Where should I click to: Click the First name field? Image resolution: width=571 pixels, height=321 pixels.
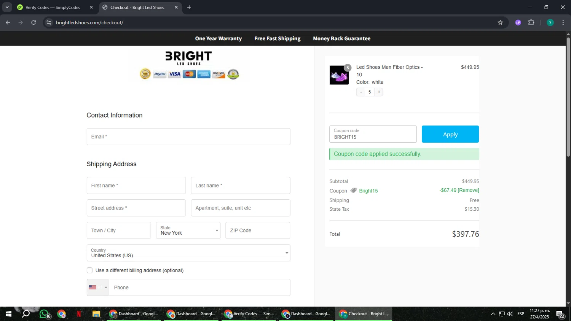click(136, 186)
